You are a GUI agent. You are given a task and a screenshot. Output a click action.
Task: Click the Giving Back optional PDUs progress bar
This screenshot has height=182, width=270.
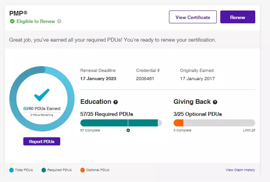pyautogui.click(x=214, y=123)
